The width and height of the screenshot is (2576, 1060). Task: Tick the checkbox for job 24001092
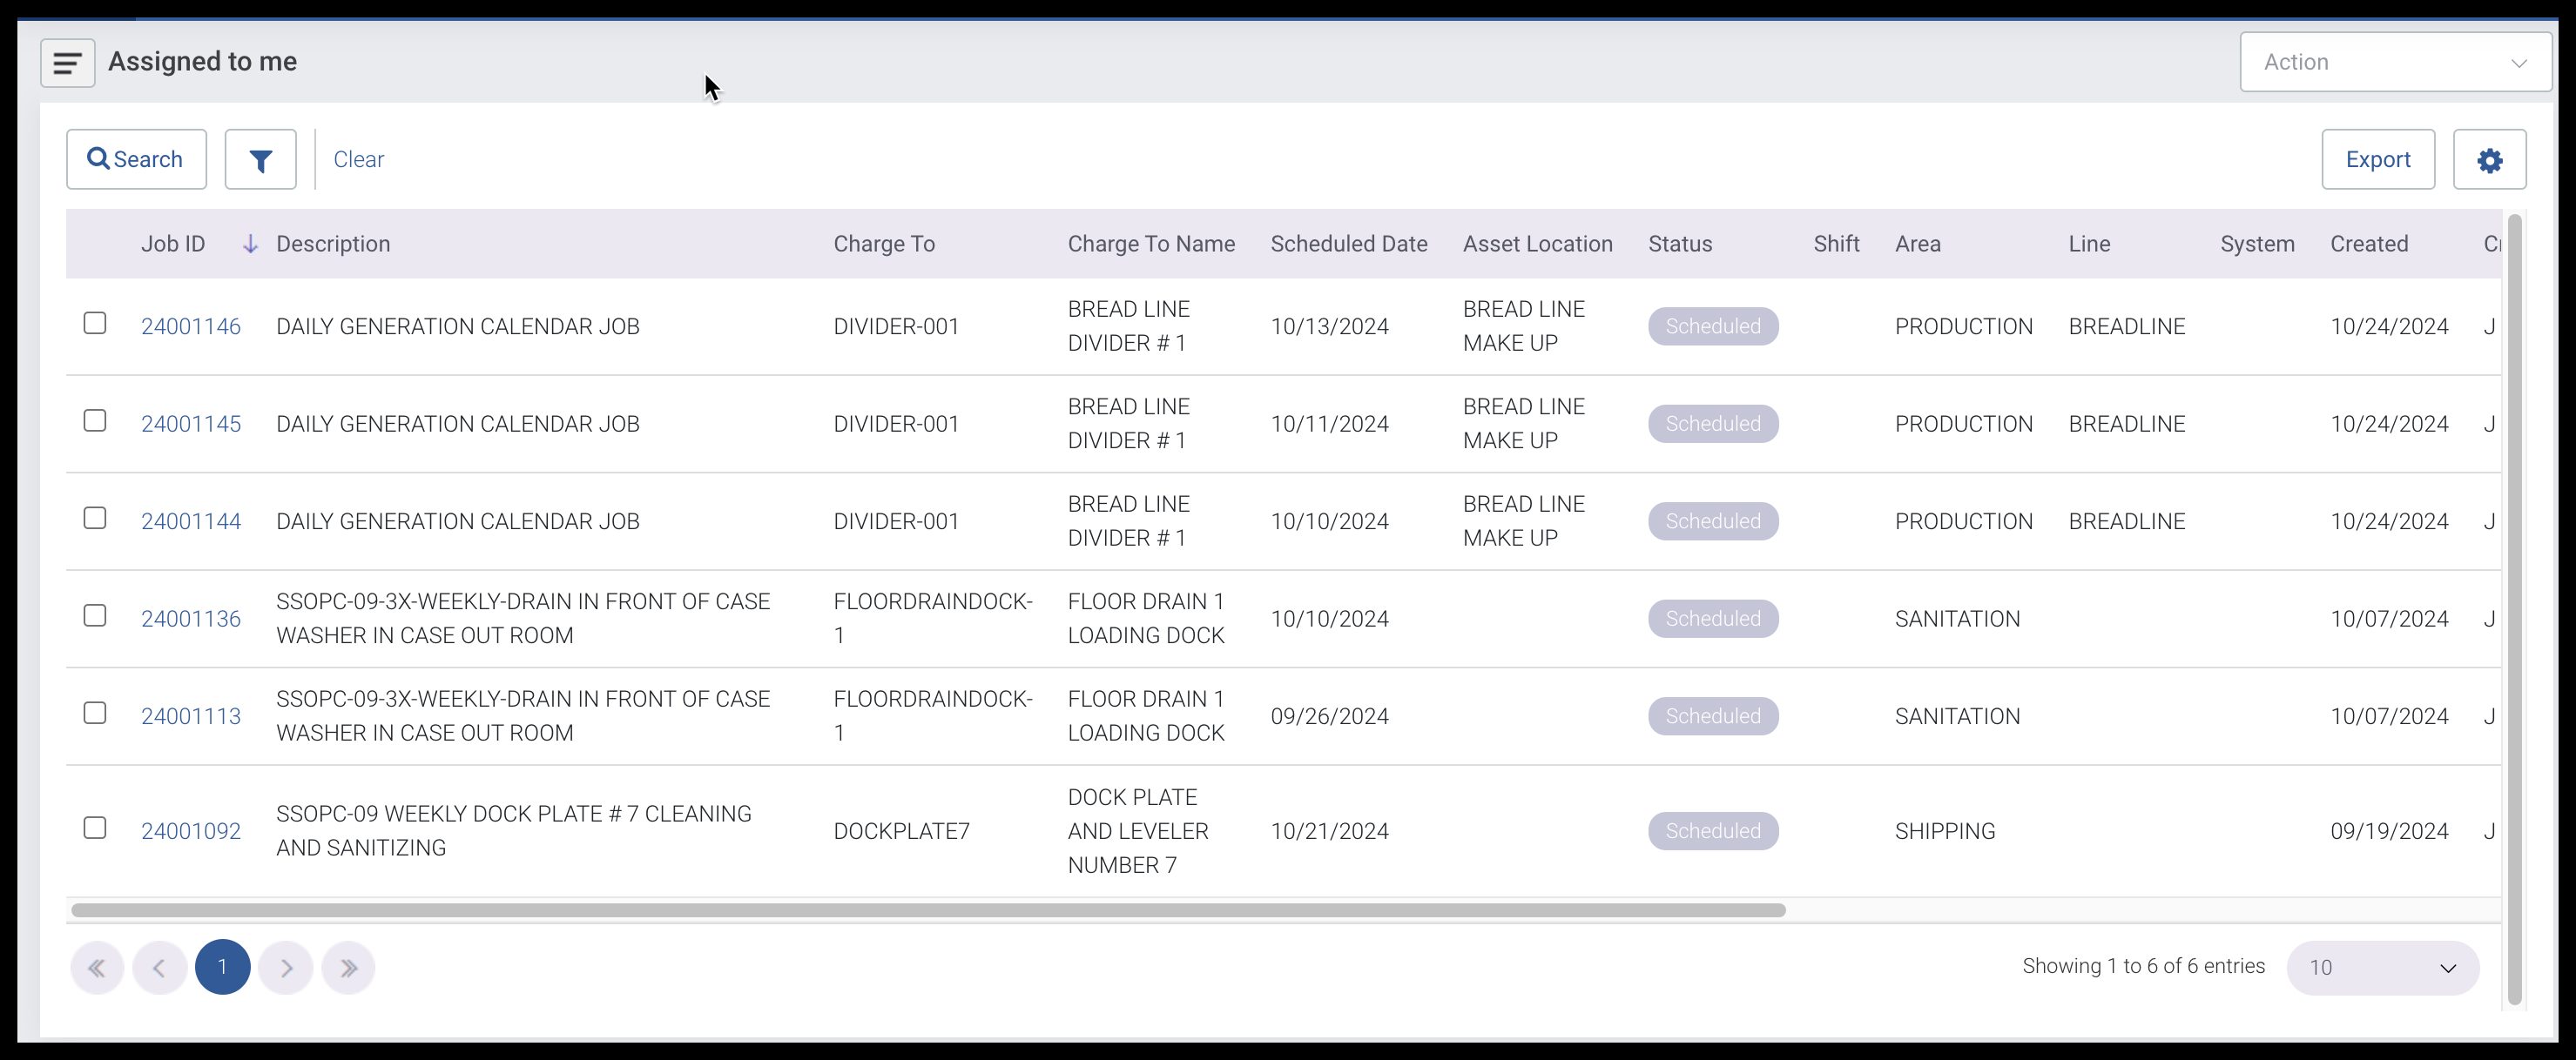pyautogui.click(x=95, y=829)
